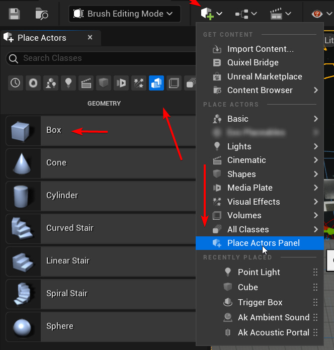The width and height of the screenshot is (334, 350).
Task: Place a recently used Point Light
Action: [x=260, y=272]
